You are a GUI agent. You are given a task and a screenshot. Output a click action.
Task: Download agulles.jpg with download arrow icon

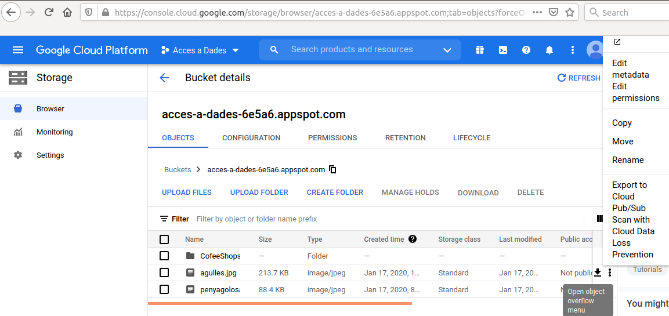click(598, 273)
